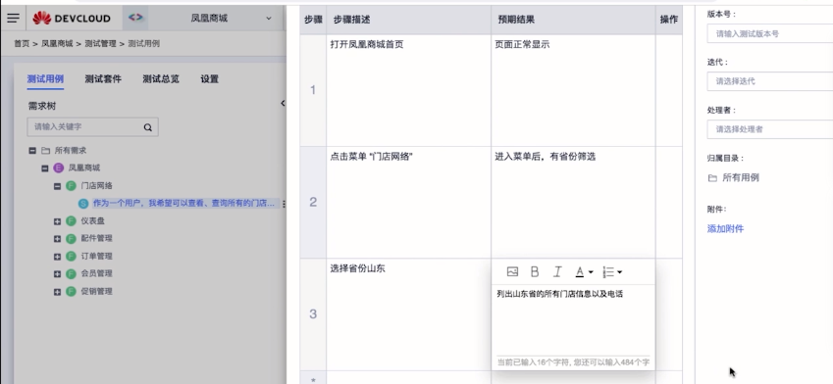Open the story row more-options icon
The width and height of the screenshot is (833, 384).
click(x=284, y=204)
